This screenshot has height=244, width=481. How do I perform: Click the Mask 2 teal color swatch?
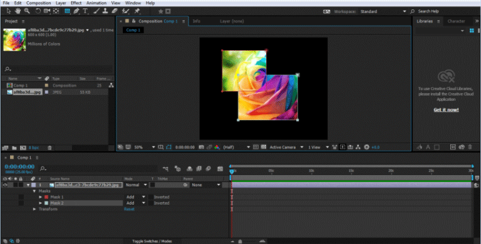point(46,203)
